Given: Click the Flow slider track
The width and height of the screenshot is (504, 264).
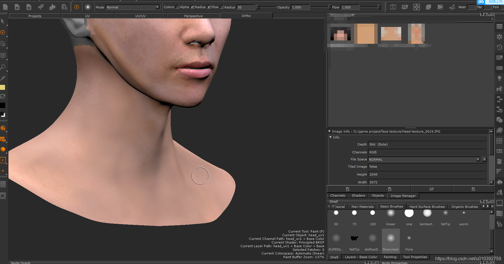Looking at the screenshot, I should click(x=370, y=7).
